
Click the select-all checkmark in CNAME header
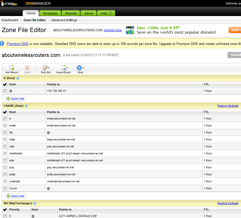pos(5,112)
